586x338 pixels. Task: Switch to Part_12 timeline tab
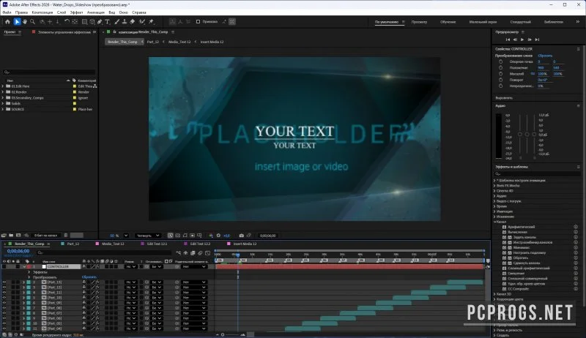coord(73,244)
